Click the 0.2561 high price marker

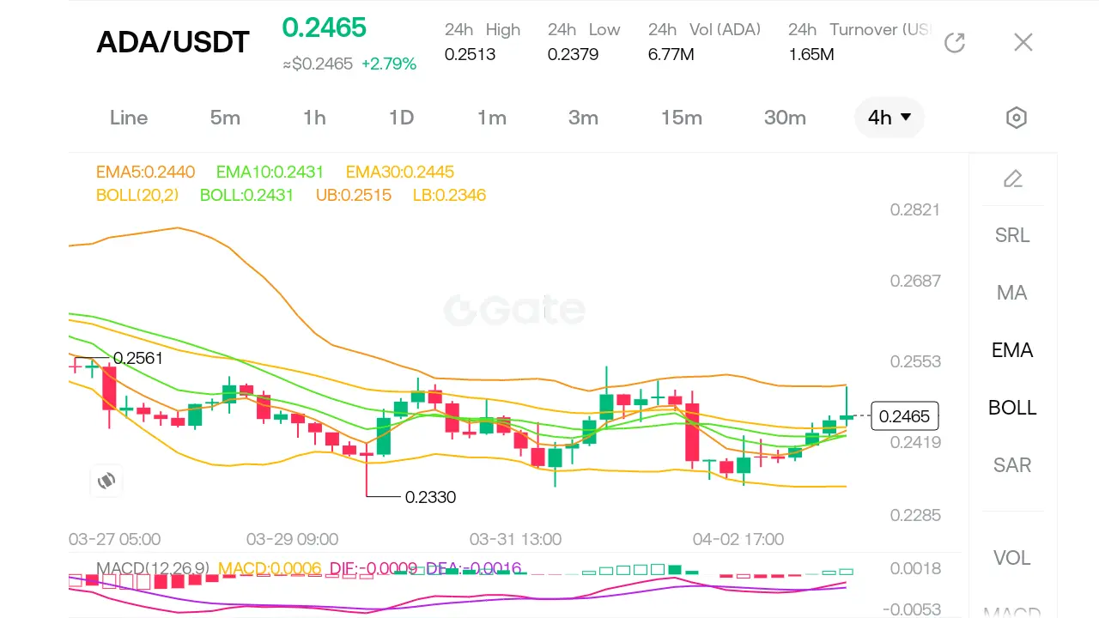[x=138, y=358]
